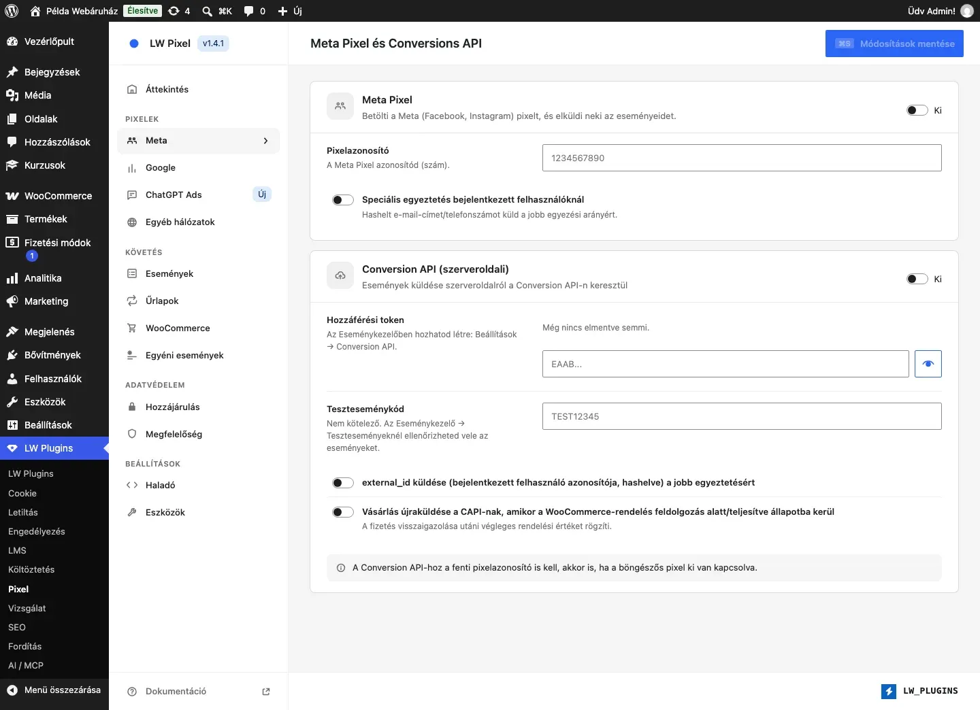
Task: Open the updates icon showing 4
Action: [179, 11]
